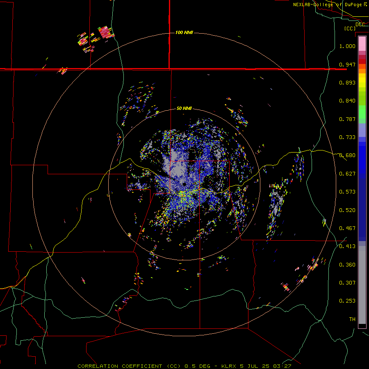Click the 0.413 scale label

coord(347,246)
